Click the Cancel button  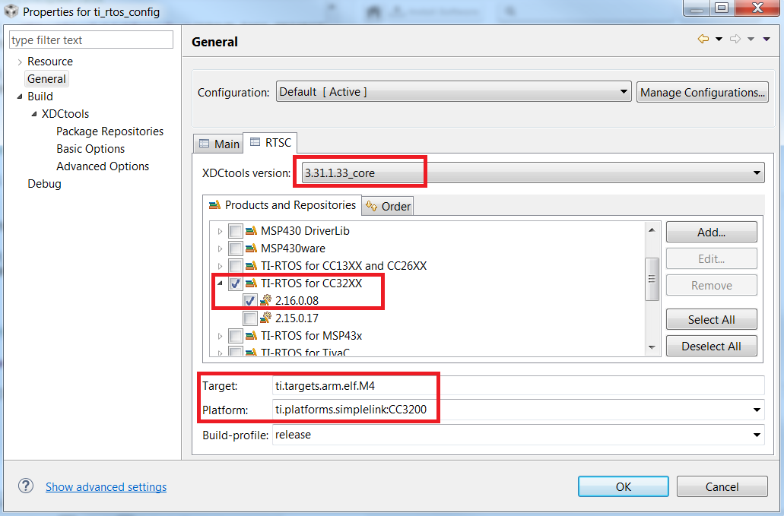(x=722, y=486)
